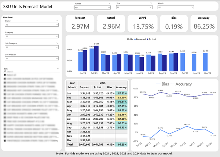This screenshot has width=220, height=157.
Task: Select the Jan row label in table
Action: click(72, 93)
